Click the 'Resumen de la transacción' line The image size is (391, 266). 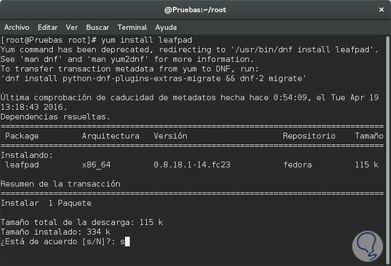60,184
